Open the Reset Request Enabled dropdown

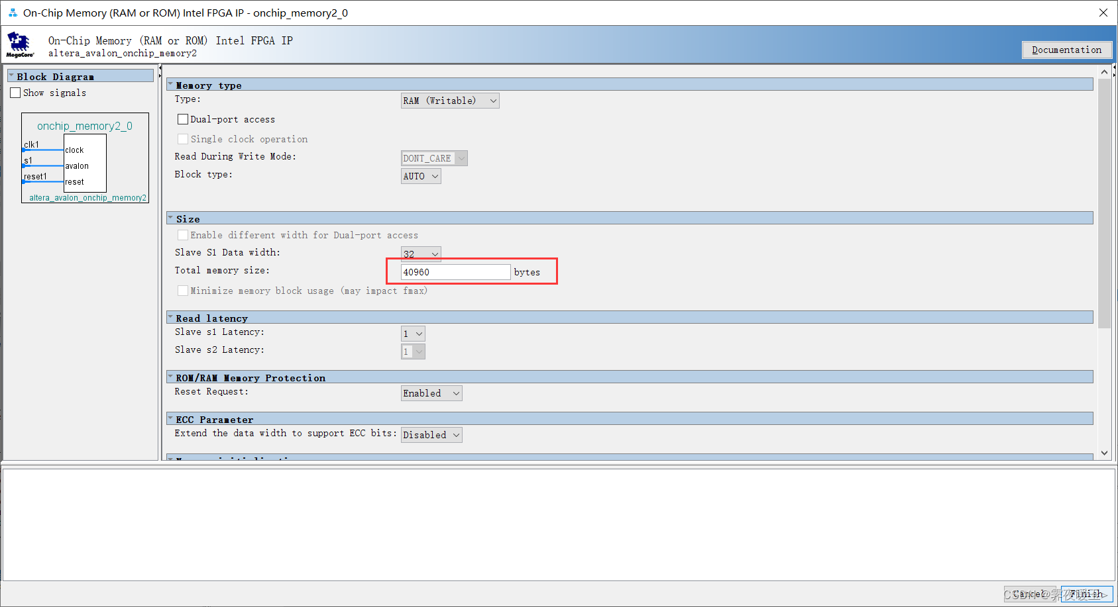[431, 393]
